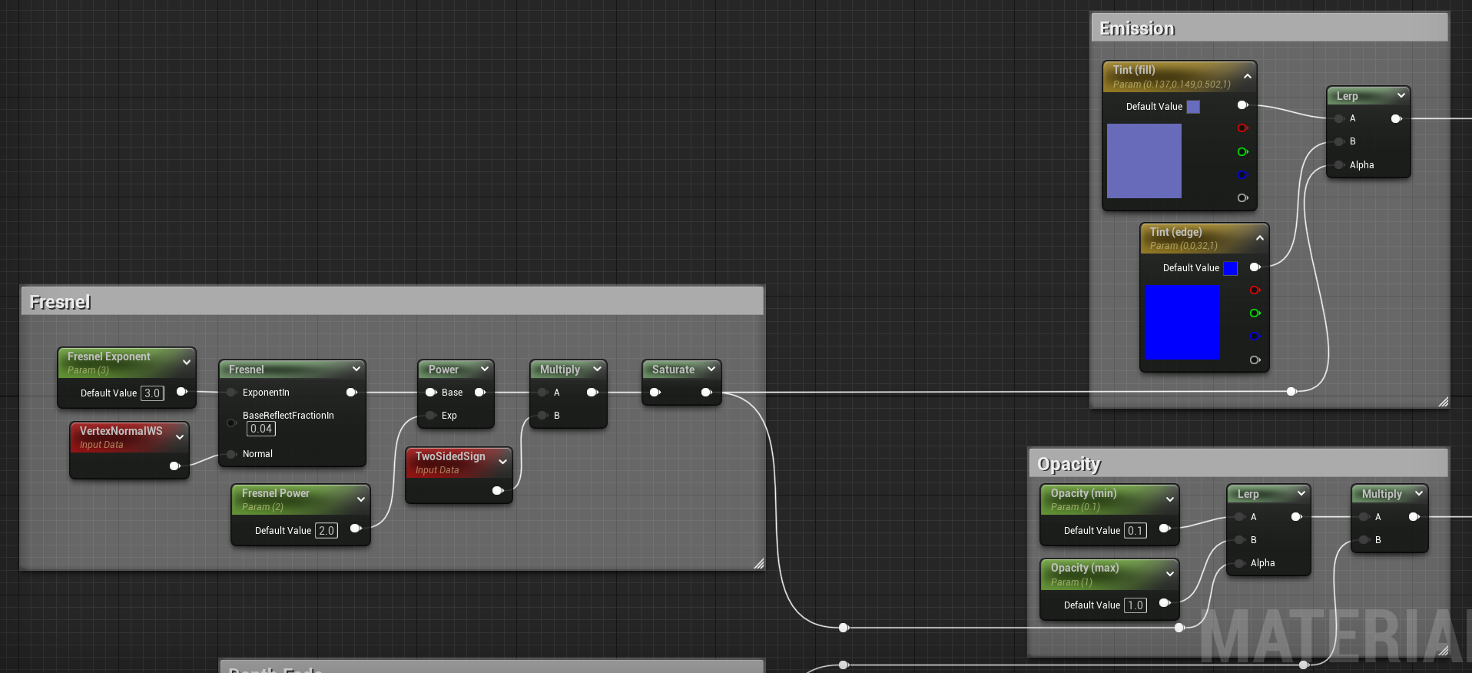Click Fresnel Power Default Value field

point(327,531)
